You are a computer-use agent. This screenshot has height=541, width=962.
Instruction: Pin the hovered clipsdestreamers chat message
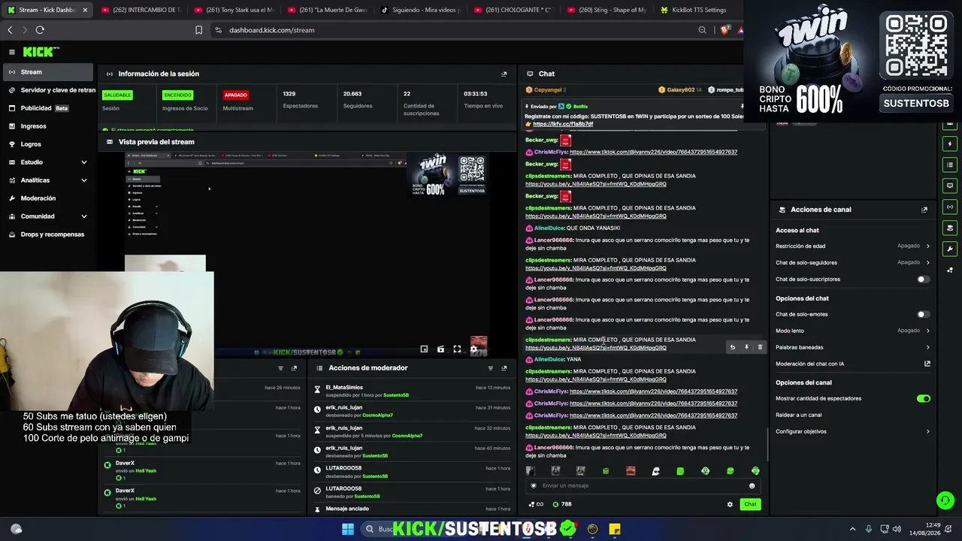tap(746, 347)
